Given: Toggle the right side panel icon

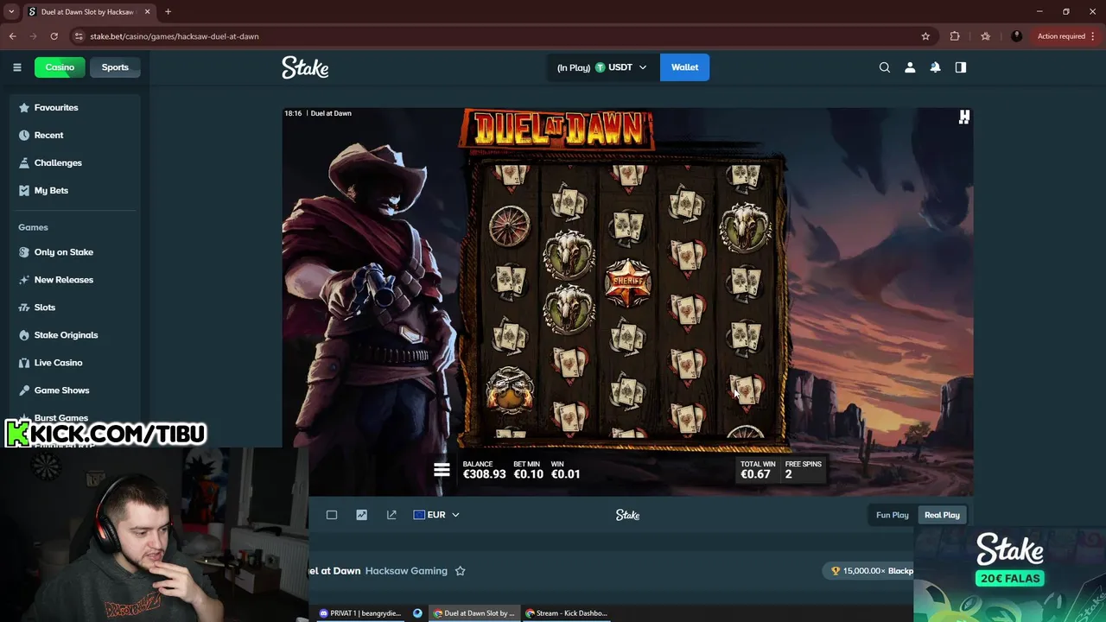Looking at the screenshot, I should pyautogui.click(x=961, y=67).
